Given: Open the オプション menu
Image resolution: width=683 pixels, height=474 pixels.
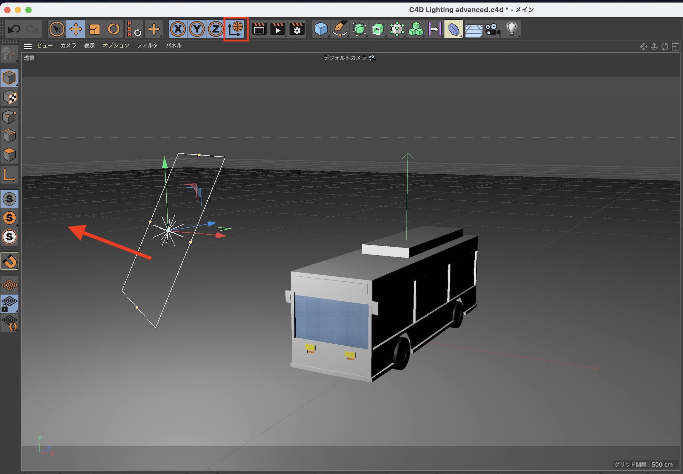Looking at the screenshot, I should click(116, 46).
